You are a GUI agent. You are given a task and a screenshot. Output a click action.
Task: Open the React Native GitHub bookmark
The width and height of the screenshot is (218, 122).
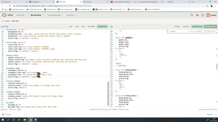click(x=118, y=9)
